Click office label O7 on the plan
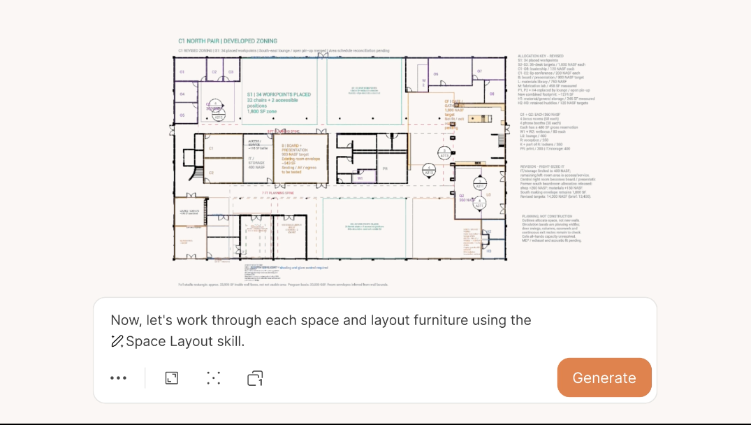This screenshot has height=425, width=751. [479, 71]
